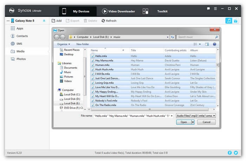Viewport: 246px width, 161px height.
Task: Open the Toolkit tab
Action: (155, 11)
